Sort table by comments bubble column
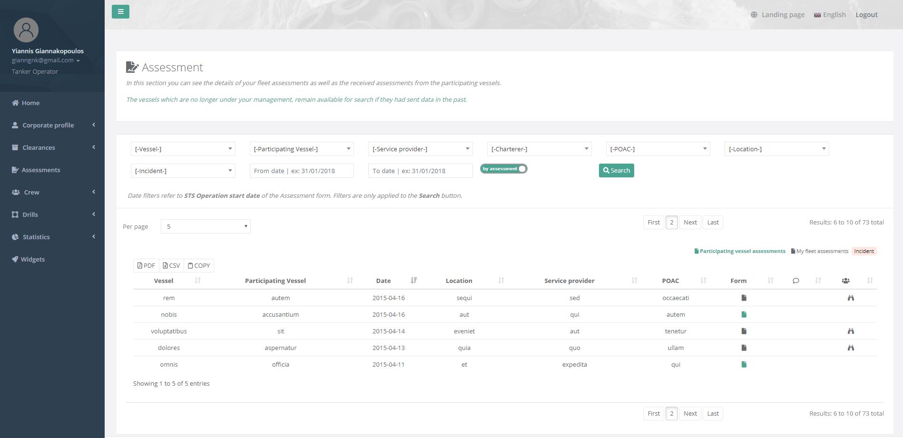The width and height of the screenshot is (903, 438). tap(818, 281)
